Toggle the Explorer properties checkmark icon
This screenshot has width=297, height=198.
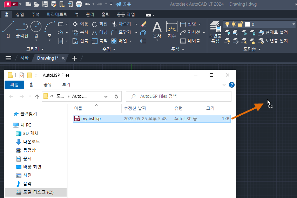(x=22, y=75)
